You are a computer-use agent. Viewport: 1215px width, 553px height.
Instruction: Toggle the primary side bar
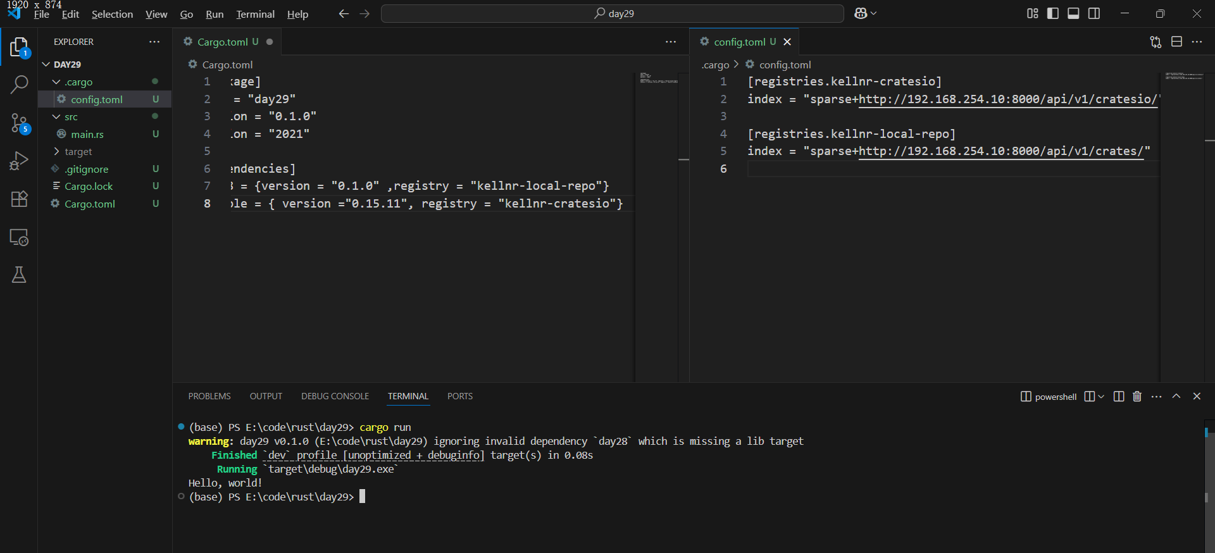(1053, 13)
